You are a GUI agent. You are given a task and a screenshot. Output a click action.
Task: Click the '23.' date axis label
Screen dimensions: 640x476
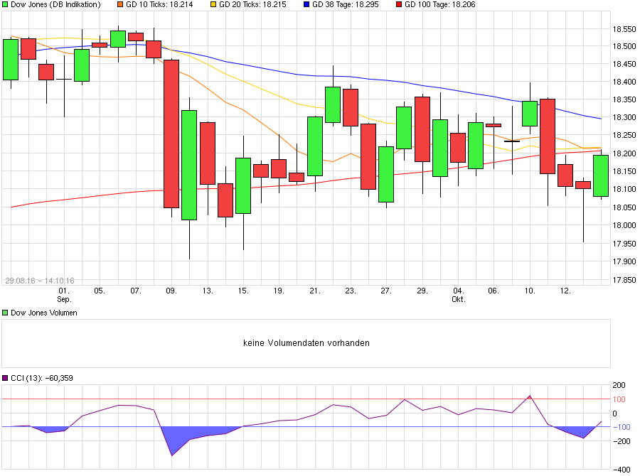point(351,291)
